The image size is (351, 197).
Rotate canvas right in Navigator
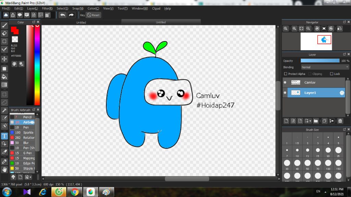pos(331,29)
